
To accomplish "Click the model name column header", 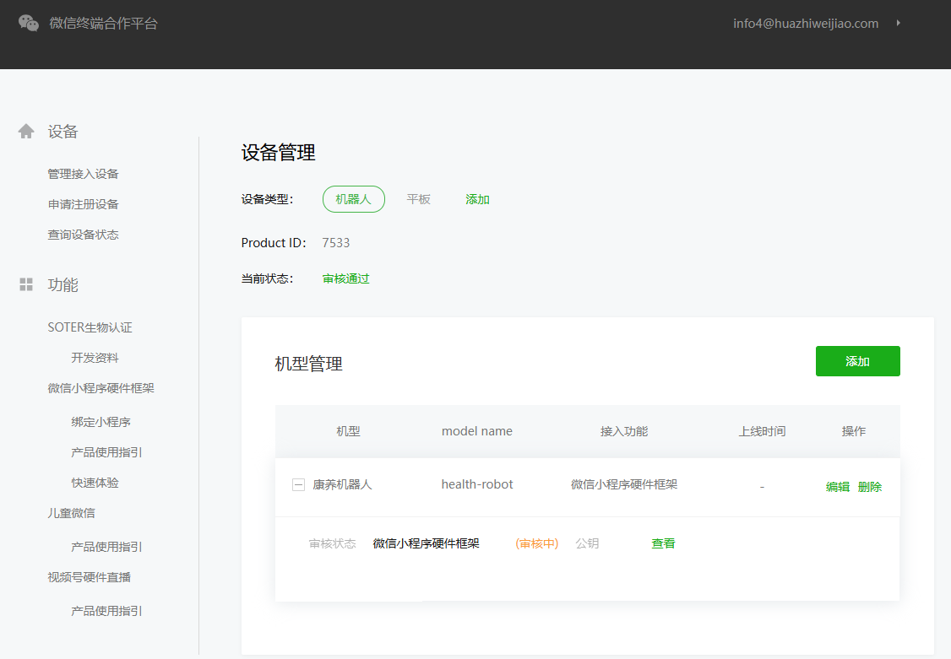I will coord(477,431).
